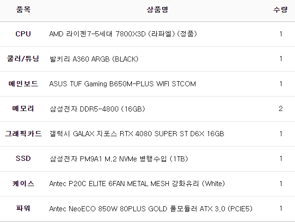Open the GALAX RTX 4080 SUPER item

[x=137, y=134]
